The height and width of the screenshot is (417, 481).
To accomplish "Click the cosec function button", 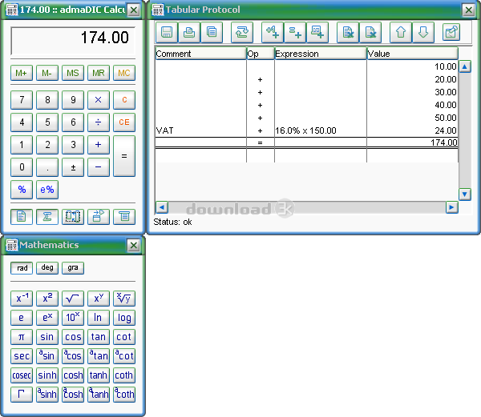I will (22, 375).
